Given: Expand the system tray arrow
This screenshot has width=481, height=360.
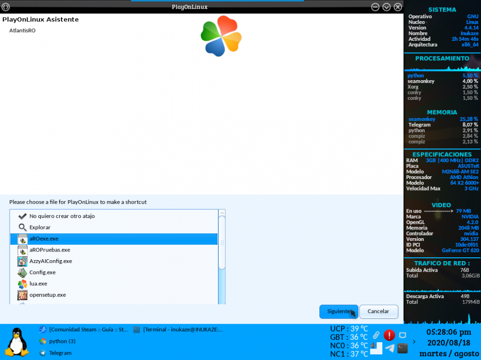Looking at the screenshot, I should tap(415, 342).
